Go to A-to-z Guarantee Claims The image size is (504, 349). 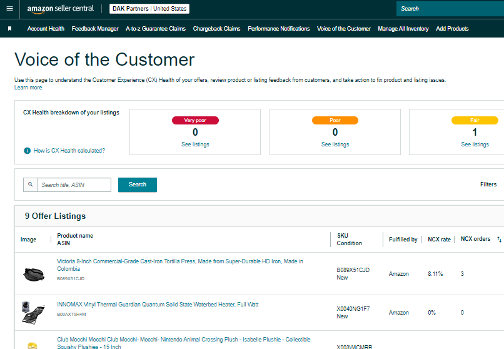[x=156, y=29]
